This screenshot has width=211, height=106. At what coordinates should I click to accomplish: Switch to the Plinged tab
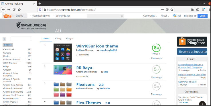coord(70,38)
